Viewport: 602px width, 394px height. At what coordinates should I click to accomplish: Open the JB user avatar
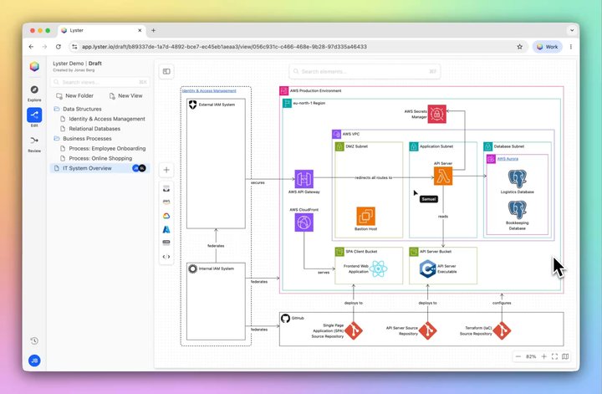point(34,361)
